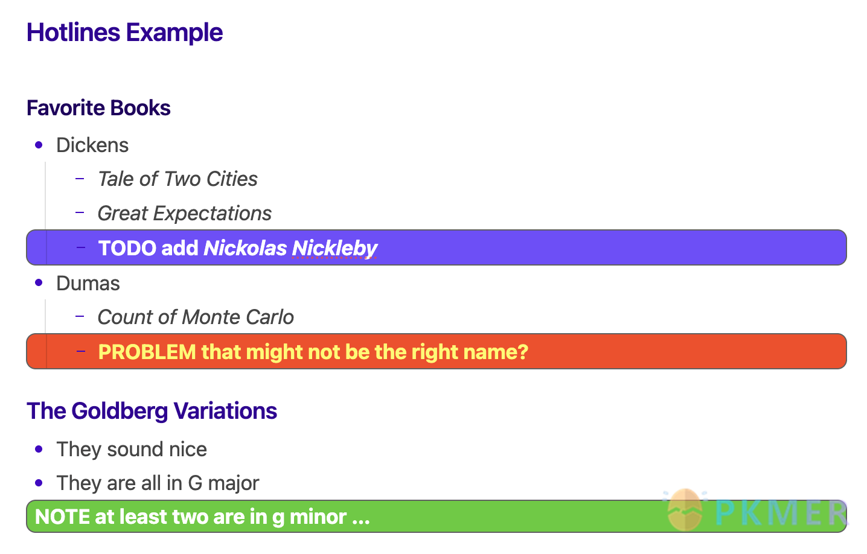Screen dimensions: 867x554
Task: Click the red PROBLEM highlighted line
Action: (437, 351)
